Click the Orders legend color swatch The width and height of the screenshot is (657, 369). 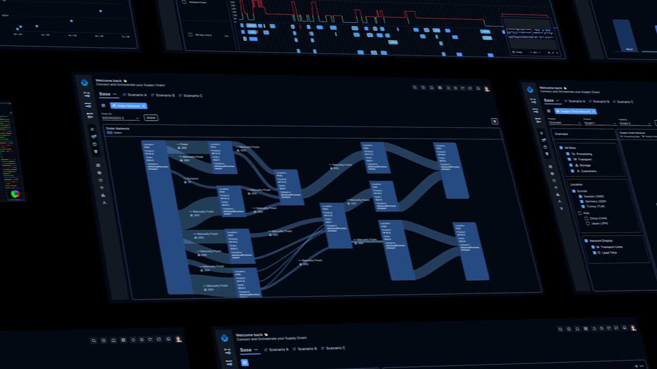tap(109, 133)
